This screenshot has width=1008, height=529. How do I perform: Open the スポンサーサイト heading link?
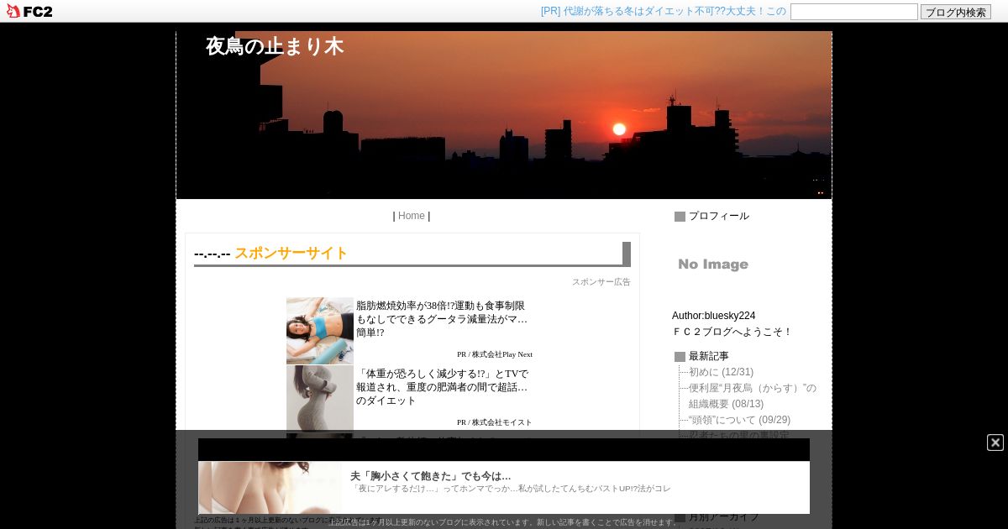(291, 253)
